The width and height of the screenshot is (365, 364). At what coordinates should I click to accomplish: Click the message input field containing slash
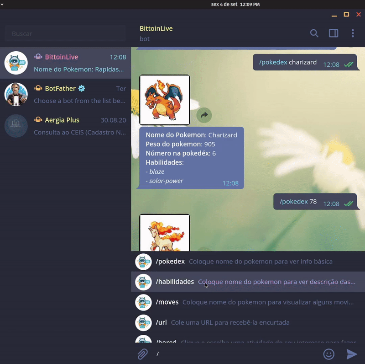pyautogui.click(x=236, y=354)
